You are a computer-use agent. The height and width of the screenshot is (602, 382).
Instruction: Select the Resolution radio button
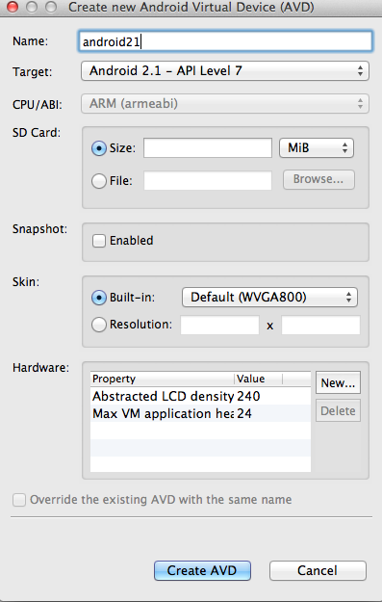point(99,325)
